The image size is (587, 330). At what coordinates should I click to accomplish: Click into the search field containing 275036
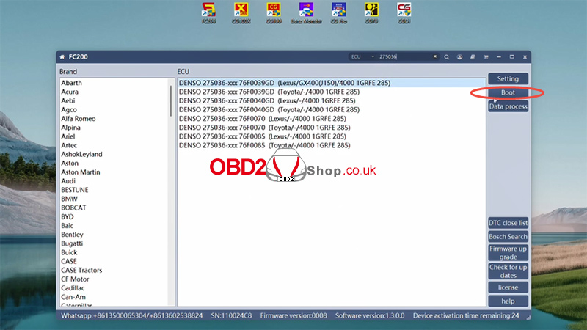404,57
